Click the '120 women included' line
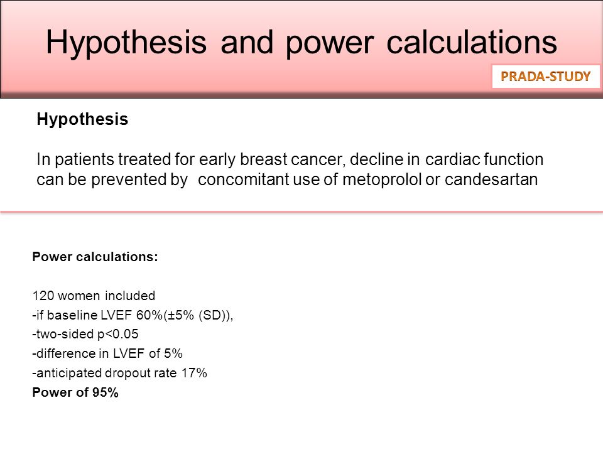 tap(94, 296)
